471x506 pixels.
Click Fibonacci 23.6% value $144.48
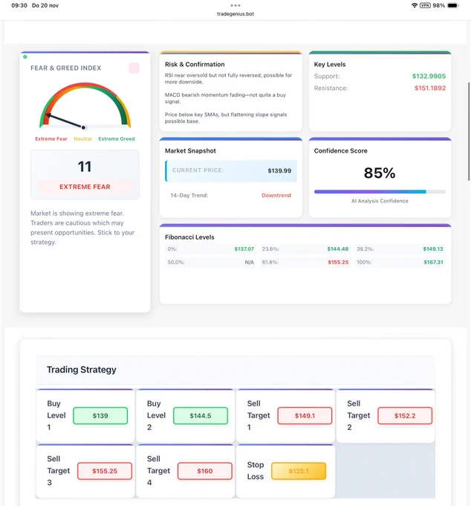338,249
